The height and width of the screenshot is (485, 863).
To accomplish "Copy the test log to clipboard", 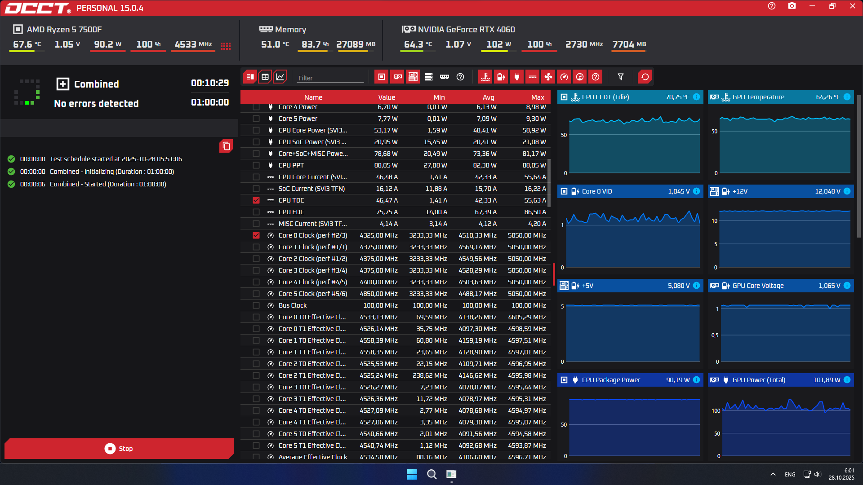I will (226, 146).
